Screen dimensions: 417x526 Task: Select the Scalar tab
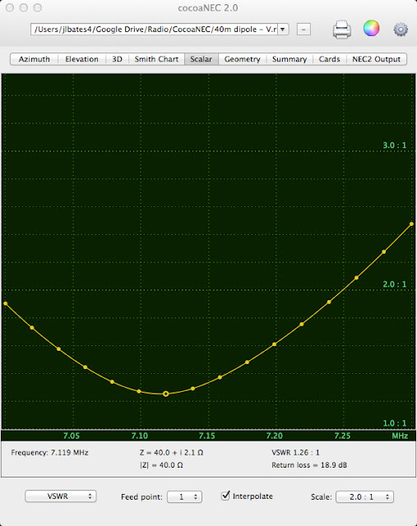(202, 59)
